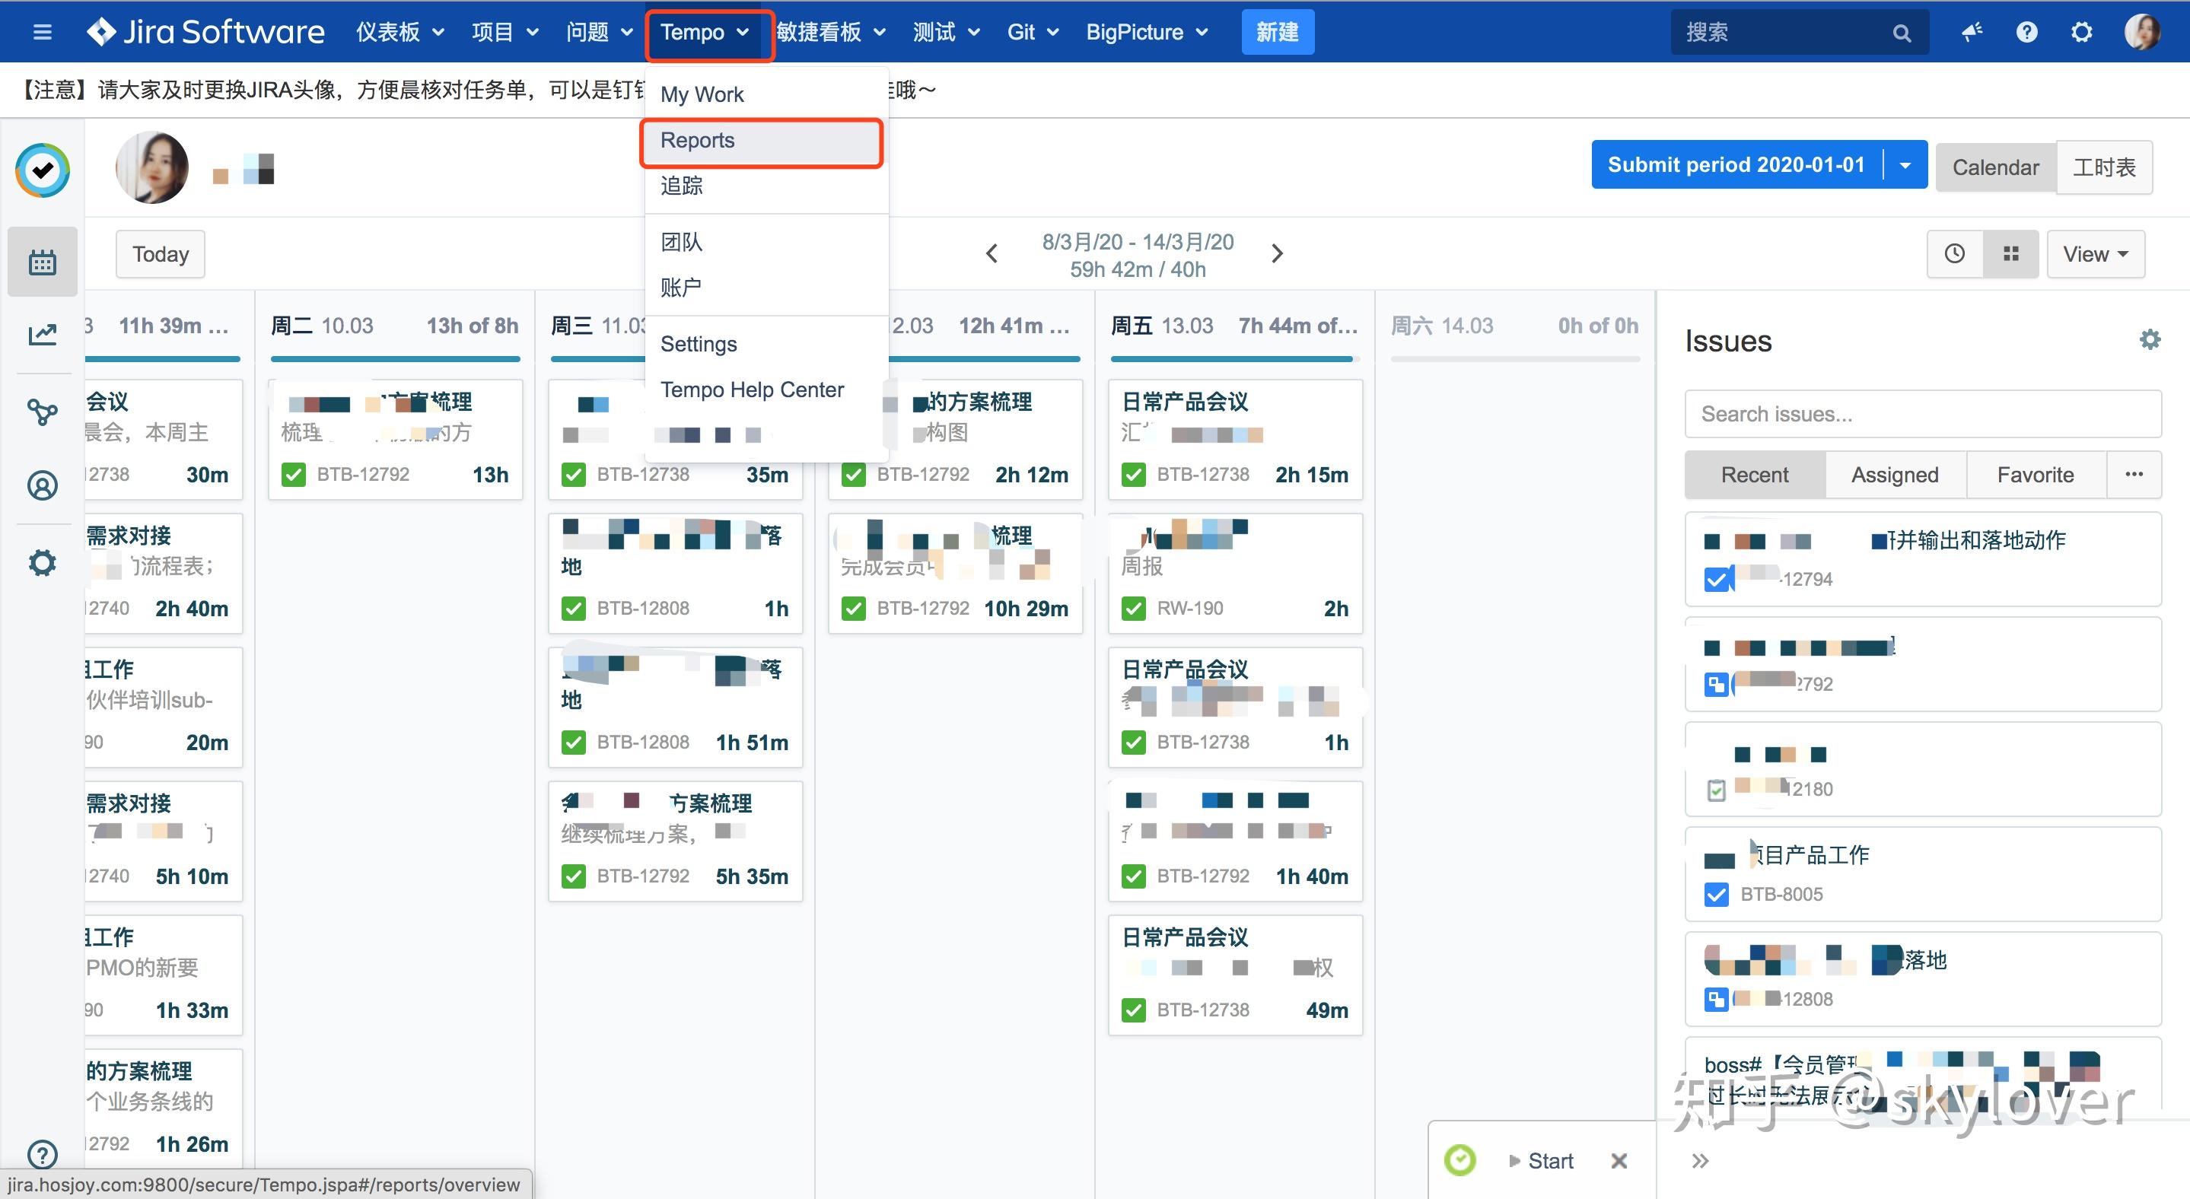This screenshot has height=1199, width=2190.
Task: Open the reports chart sidebar icon
Action: [x=43, y=335]
